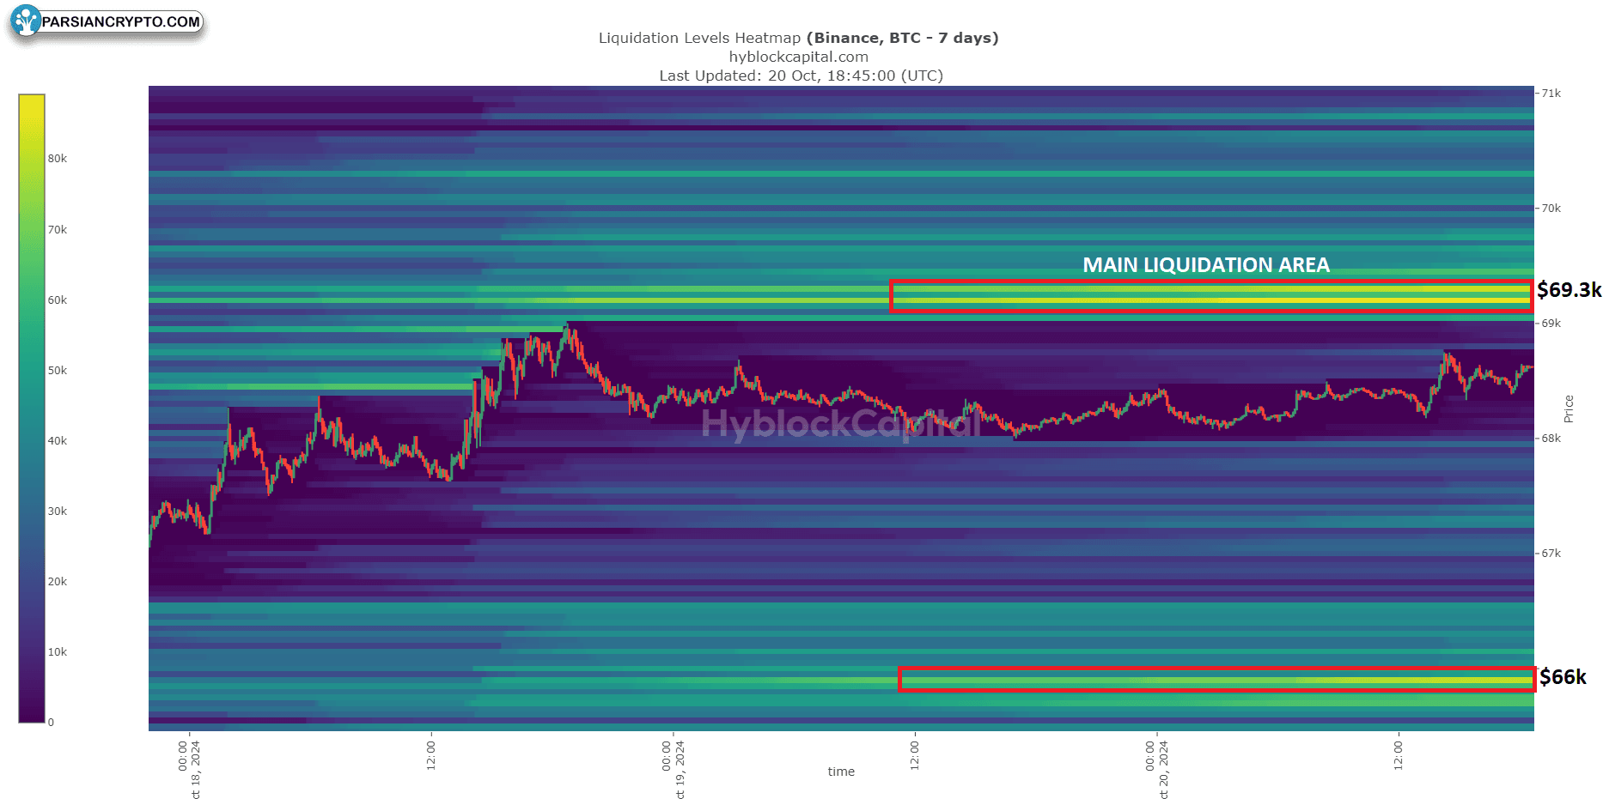Click the 70k price axis tick
The height and width of the screenshot is (799, 1603).
coord(1551,209)
